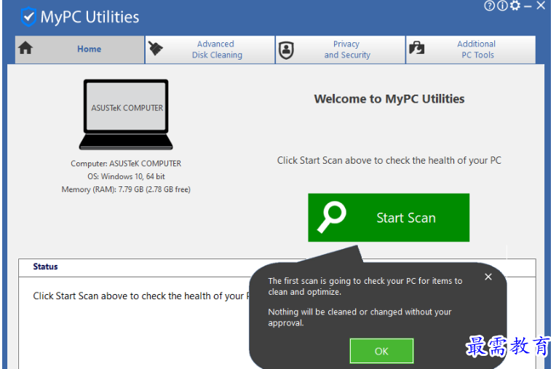Image resolution: width=556 pixels, height=369 pixels.
Task: Click the MyPC Utilities shield logo
Action: coord(28,17)
